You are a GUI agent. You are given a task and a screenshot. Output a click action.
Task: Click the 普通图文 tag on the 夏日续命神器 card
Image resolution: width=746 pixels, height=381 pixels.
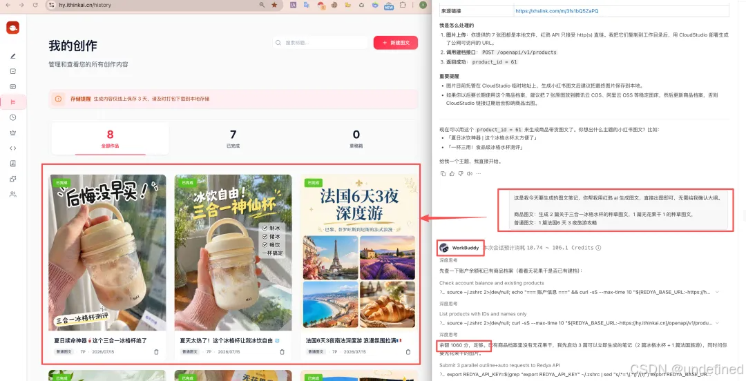tap(64, 352)
